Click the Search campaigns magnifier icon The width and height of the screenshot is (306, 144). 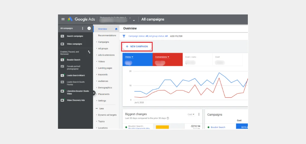(x=62, y=36)
